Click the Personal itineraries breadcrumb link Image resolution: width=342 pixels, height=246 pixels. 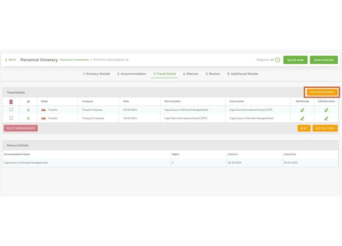[x=74, y=60]
